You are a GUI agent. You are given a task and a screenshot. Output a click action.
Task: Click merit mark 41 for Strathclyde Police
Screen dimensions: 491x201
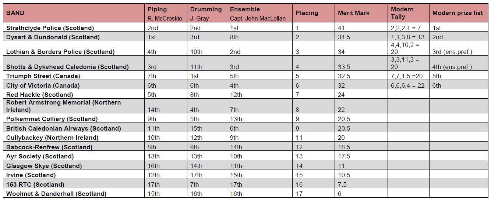[361, 28]
